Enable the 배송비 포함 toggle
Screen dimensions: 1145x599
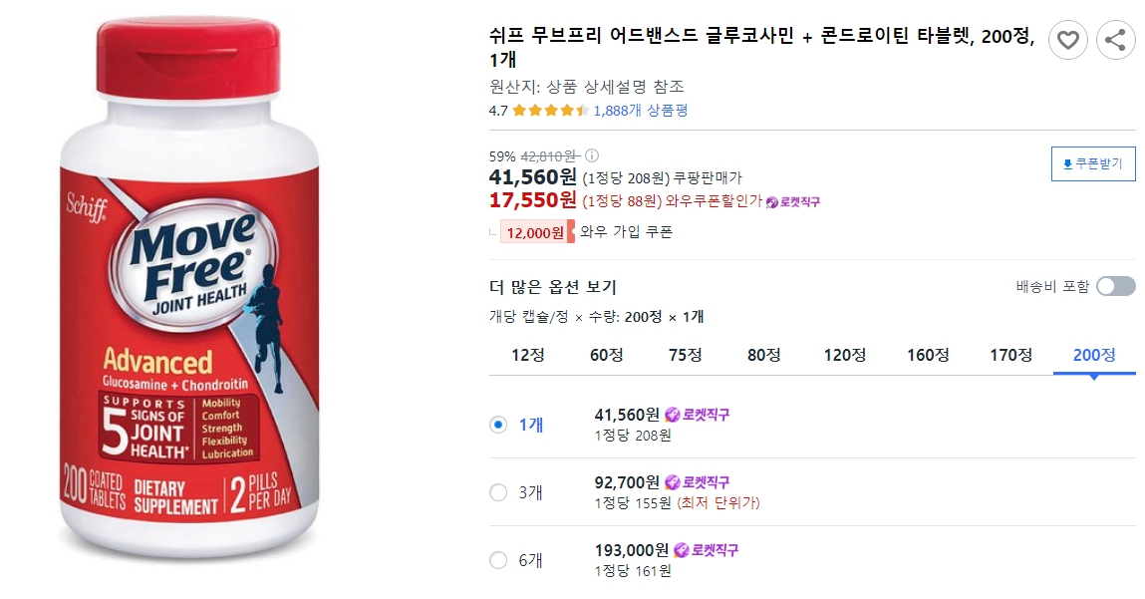pyautogui.click(x=1114, y=285)
